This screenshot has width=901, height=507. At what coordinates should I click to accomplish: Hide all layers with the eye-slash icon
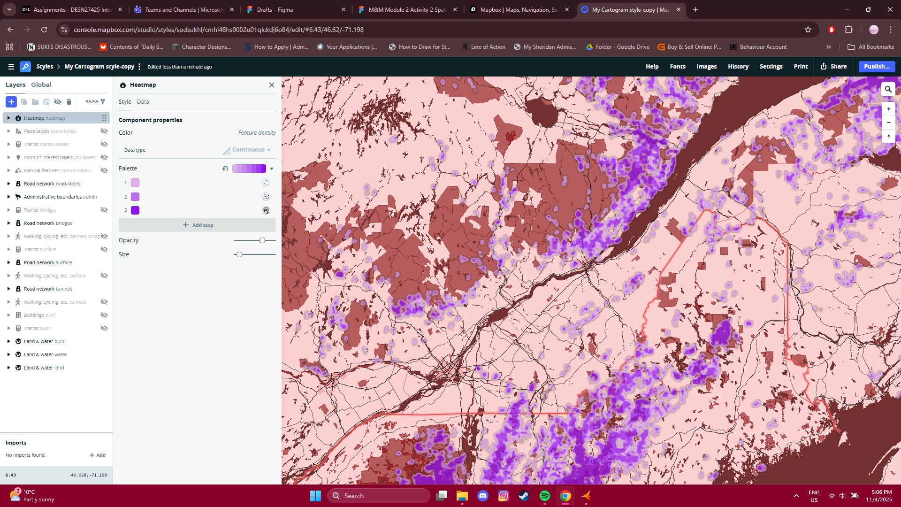click(x=58, y=102)
